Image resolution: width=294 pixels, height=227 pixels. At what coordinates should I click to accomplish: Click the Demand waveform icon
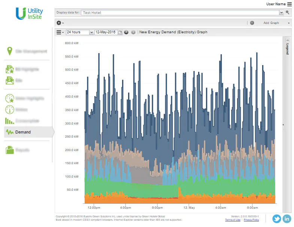[10, 132]
